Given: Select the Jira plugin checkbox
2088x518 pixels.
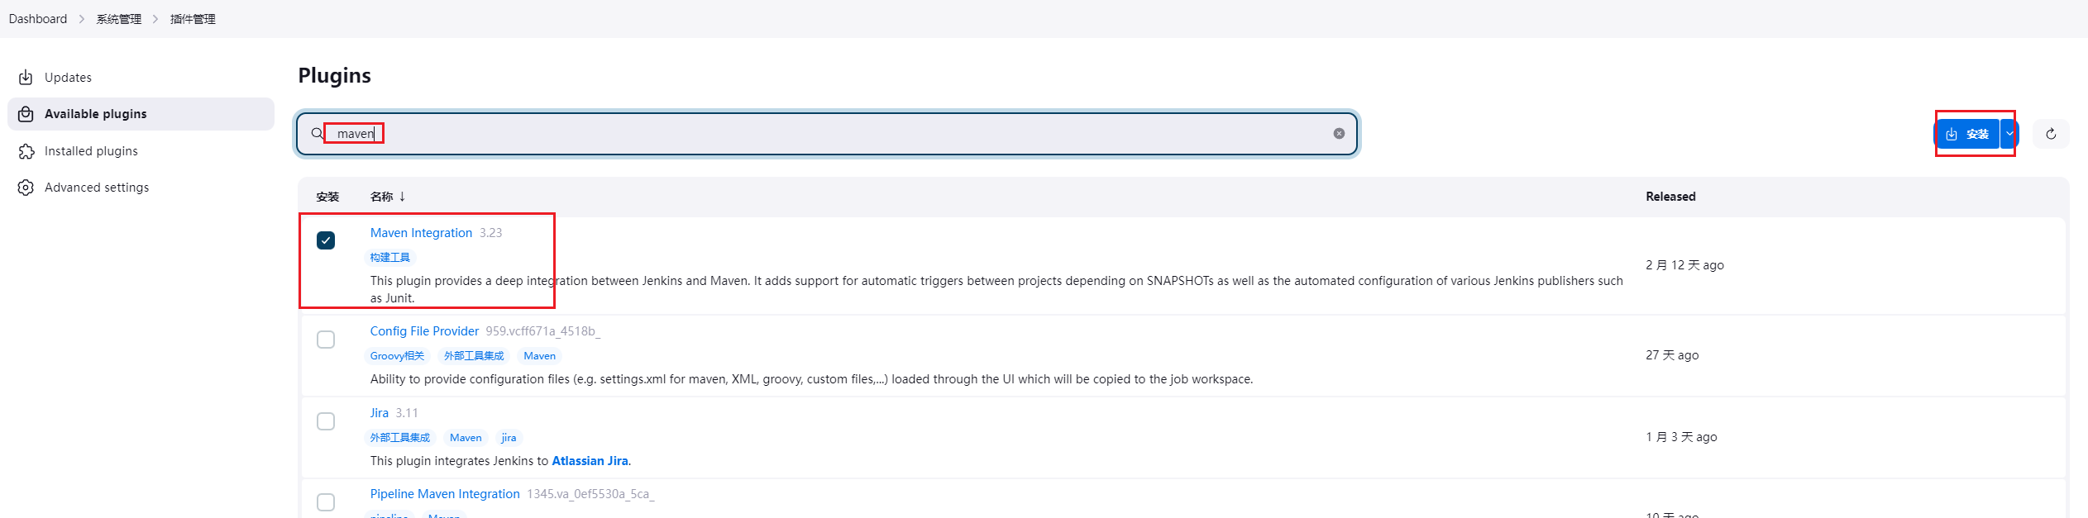Looking at the screenshot, I should tap(326, 421).
